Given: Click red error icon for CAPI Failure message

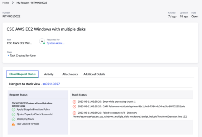Looking at the screenshot, I should (x=74, y=107).
